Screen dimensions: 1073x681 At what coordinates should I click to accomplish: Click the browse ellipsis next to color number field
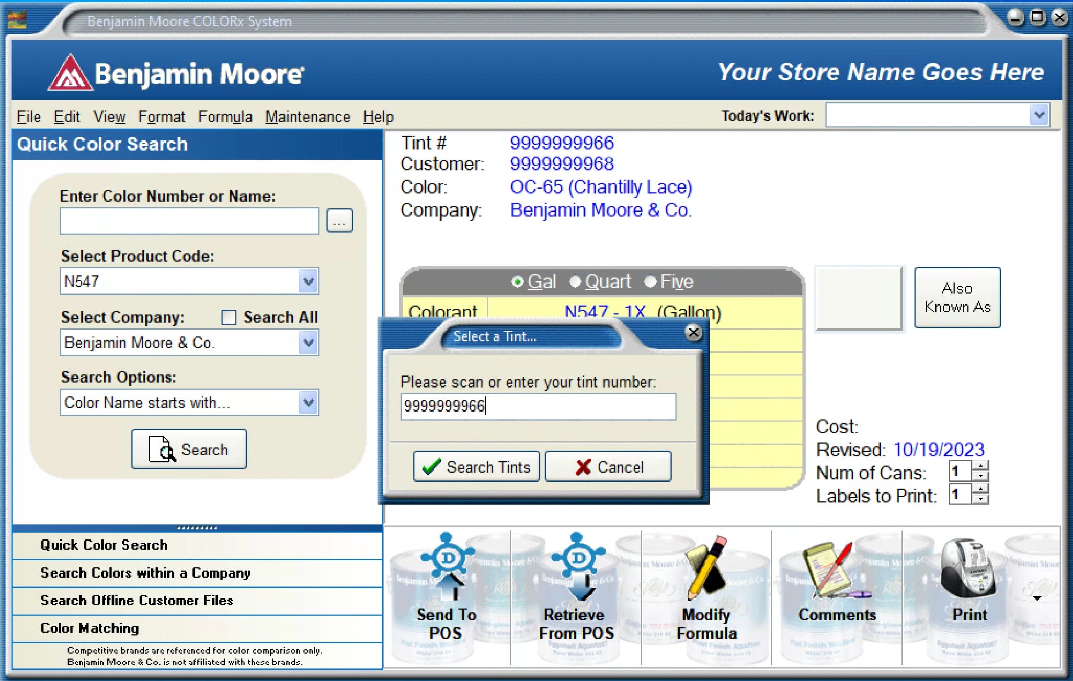click(x=339, y=220)
